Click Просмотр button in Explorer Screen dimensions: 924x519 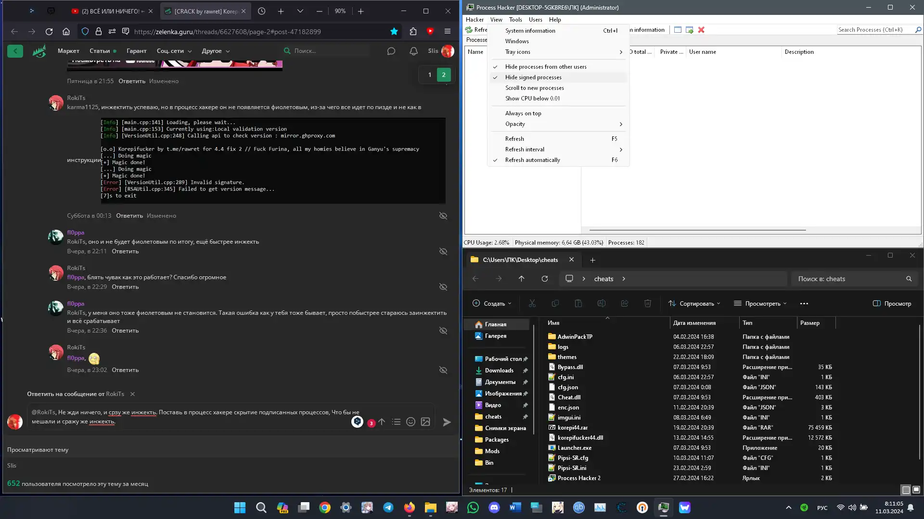(892, 304)
